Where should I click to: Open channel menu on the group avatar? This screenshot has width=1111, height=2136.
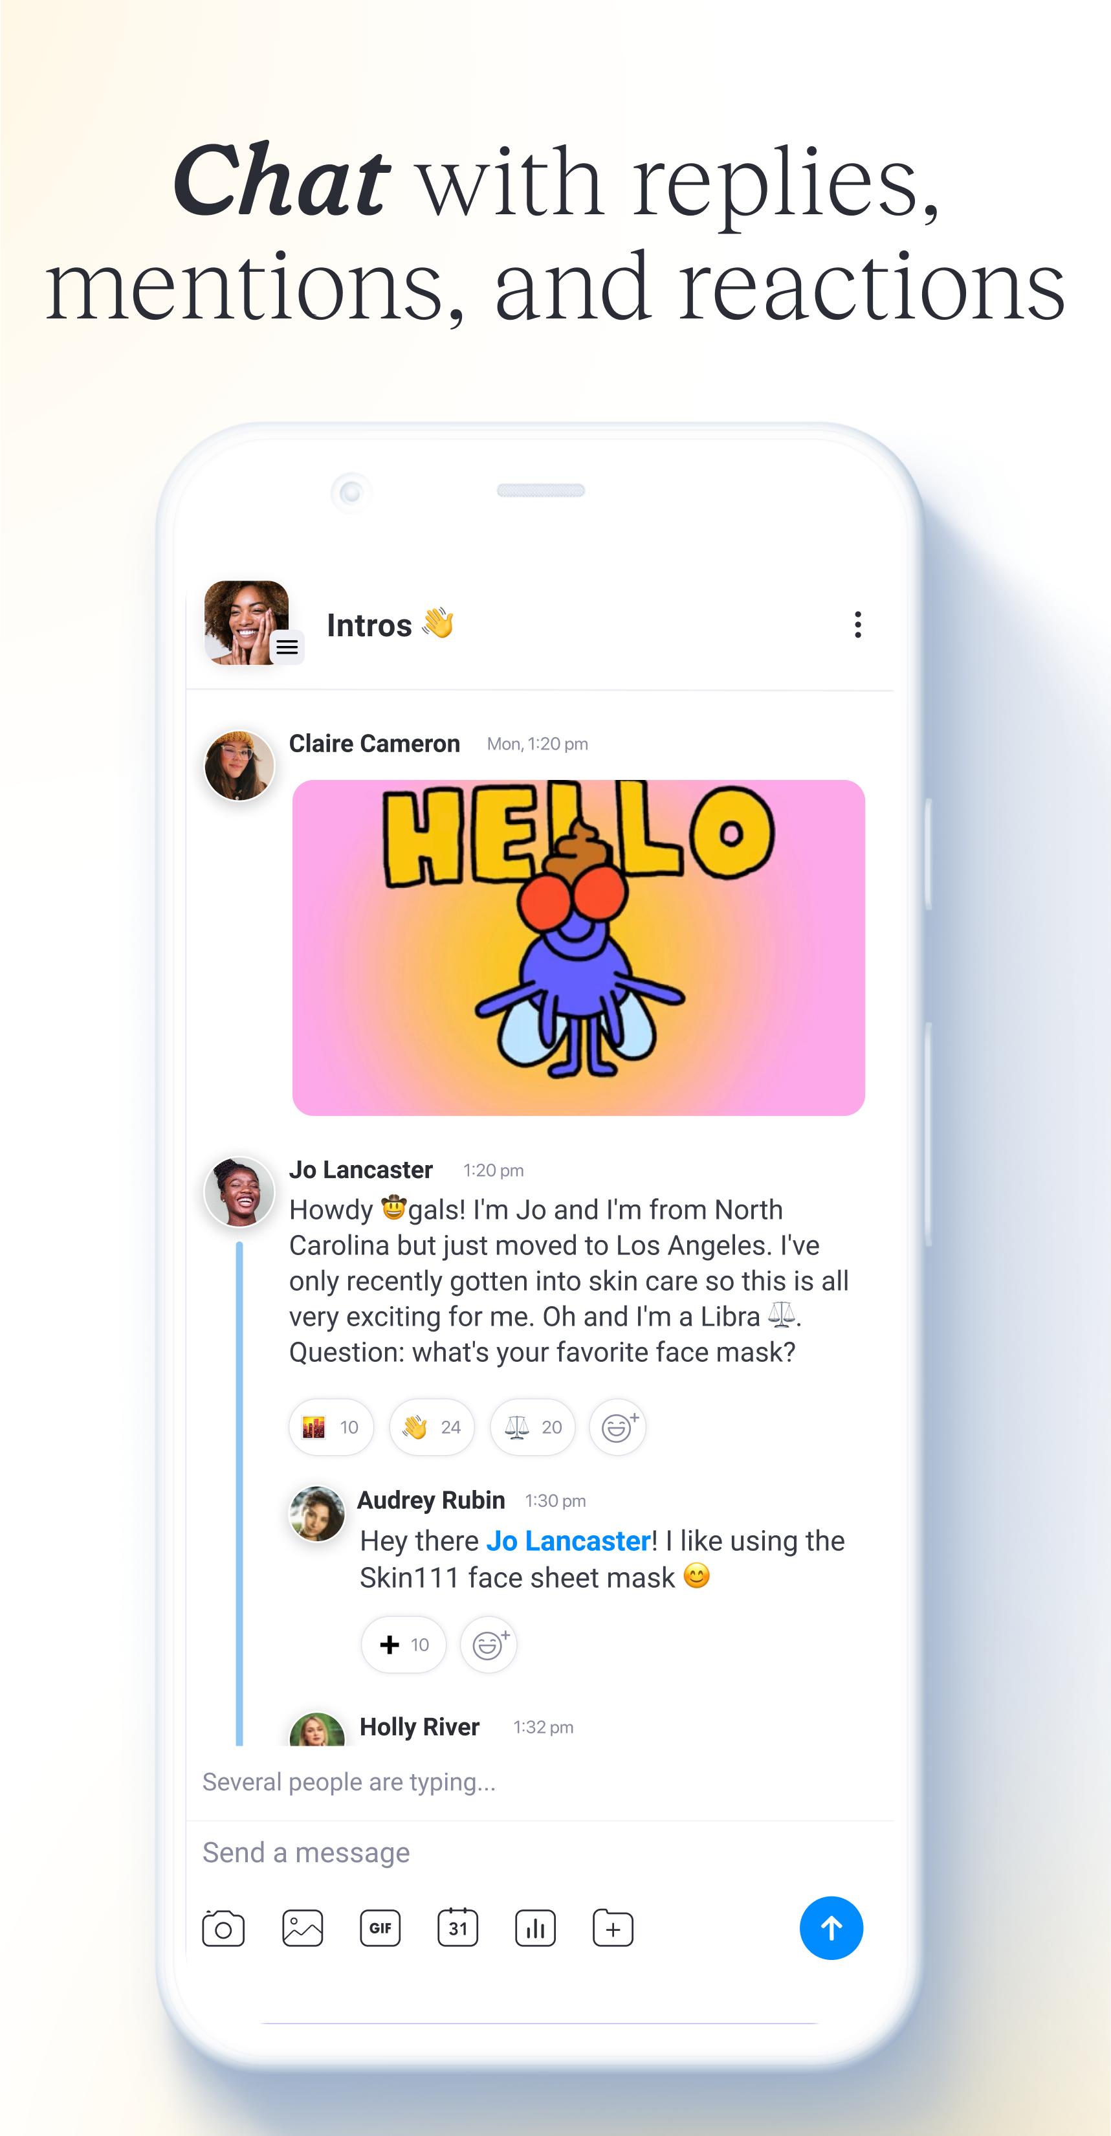[x=287, y=648]
